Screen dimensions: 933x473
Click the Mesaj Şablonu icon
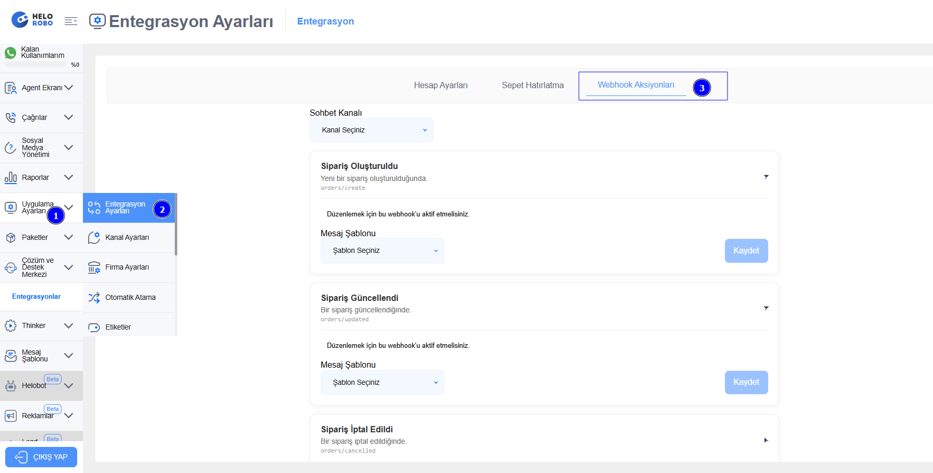click(10, 356)
